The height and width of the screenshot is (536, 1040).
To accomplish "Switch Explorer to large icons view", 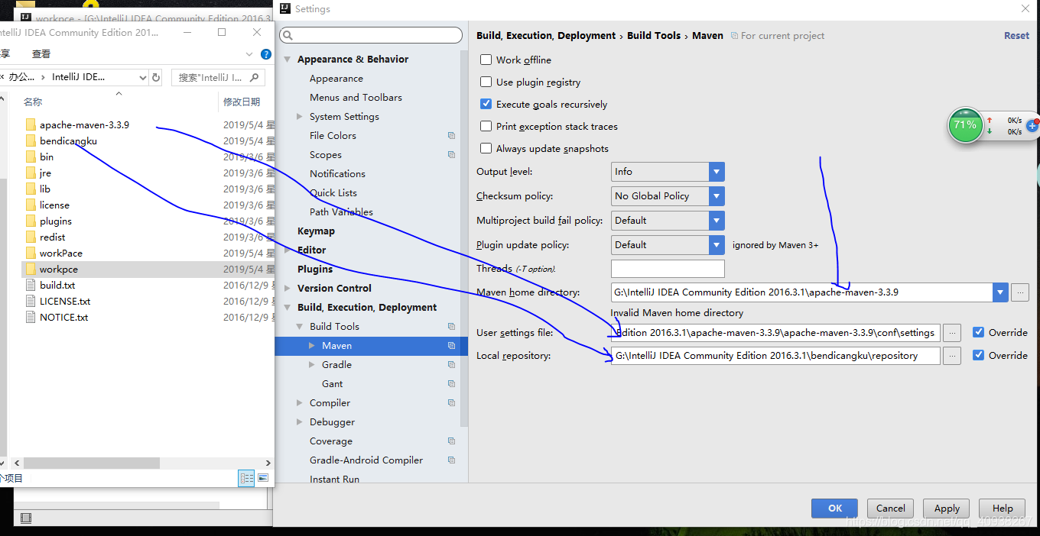I will 263,478.
